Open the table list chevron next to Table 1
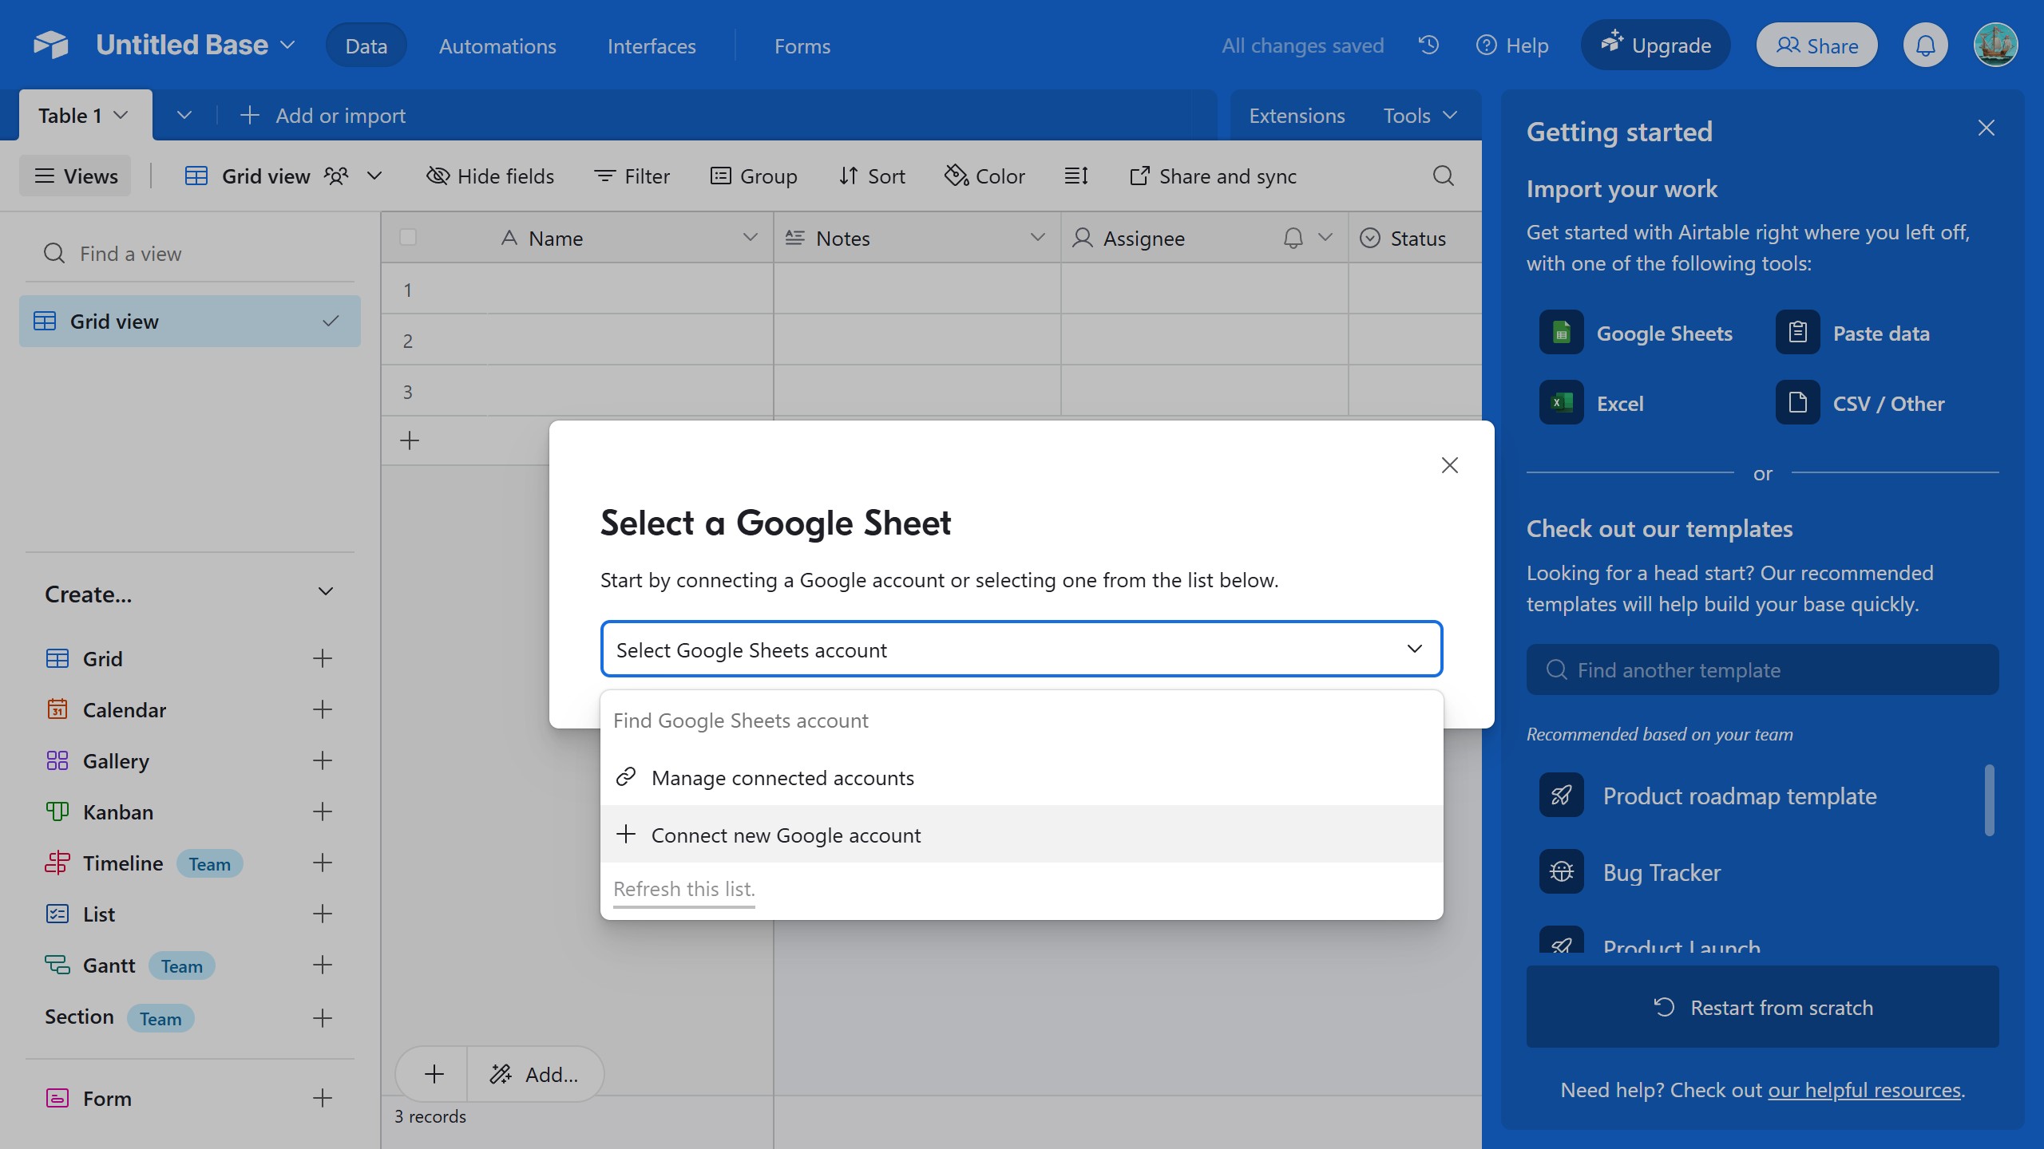The height and width of the screenshot is (1149, 2044). pyautogui.click(x=184, y=116)
